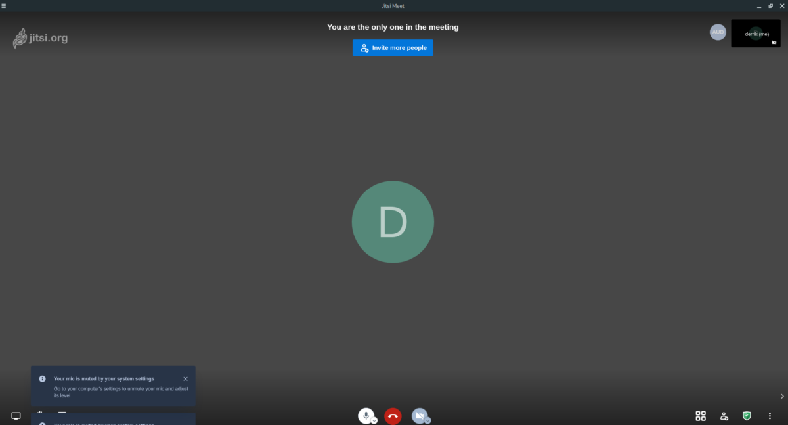Start screen sharing with the monitor icon
The width and height of the screenshot is (788, 425).
point(15,416)
